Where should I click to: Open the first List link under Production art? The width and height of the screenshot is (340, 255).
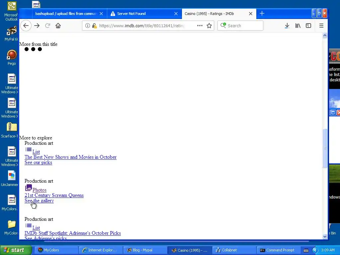36,152
